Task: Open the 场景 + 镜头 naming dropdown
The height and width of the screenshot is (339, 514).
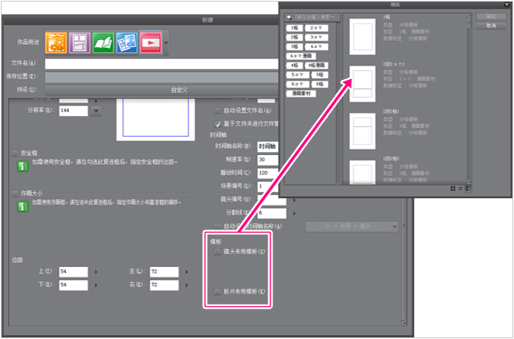Action: point(351,226)
